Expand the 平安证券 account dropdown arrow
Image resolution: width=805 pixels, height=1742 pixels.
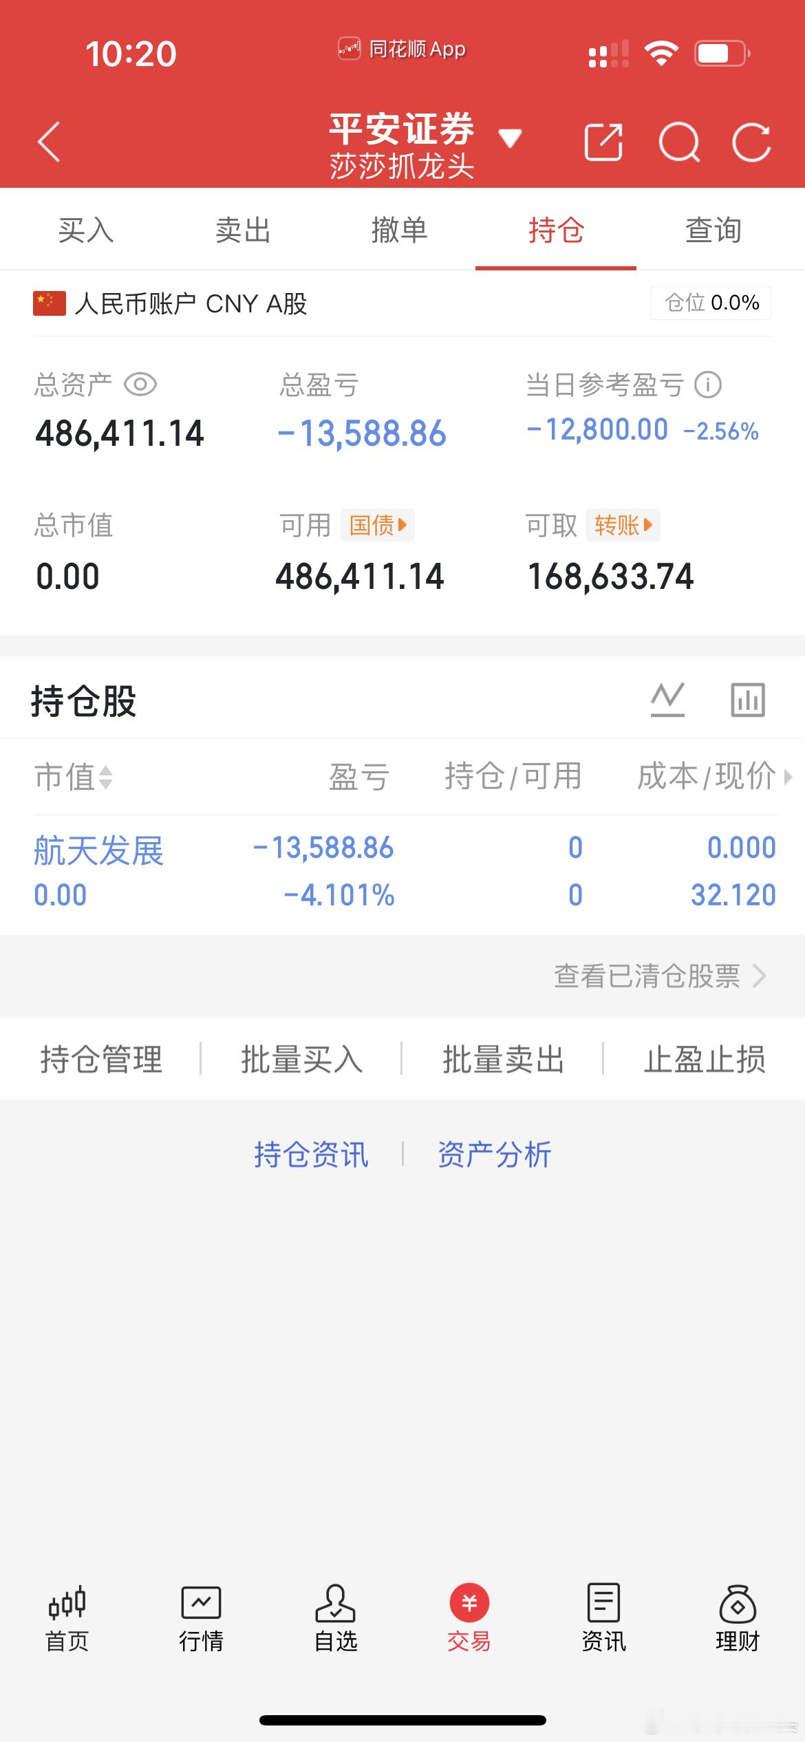coord(510,138)
